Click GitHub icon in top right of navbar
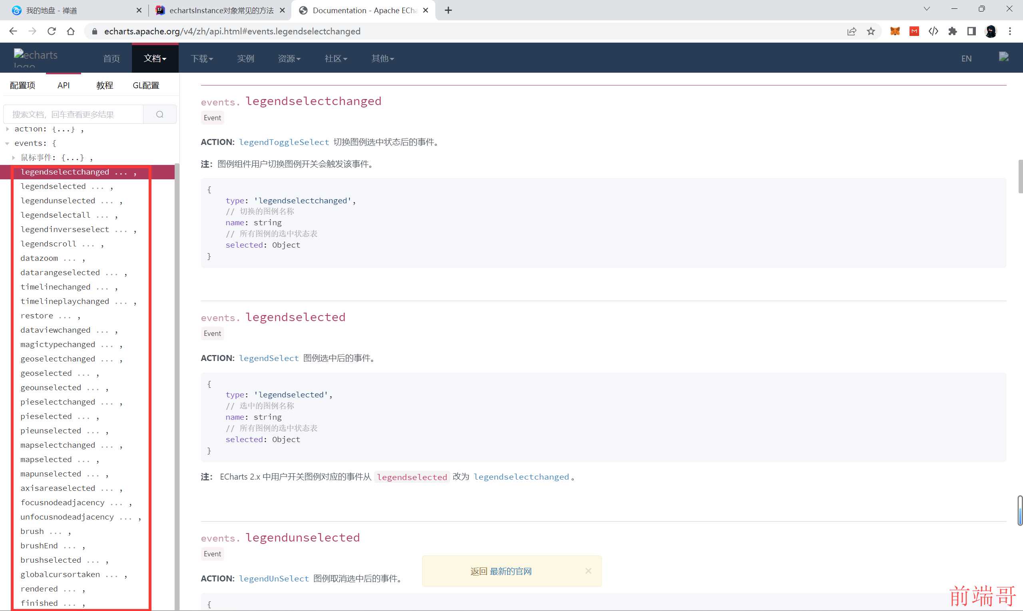The image size is (1023, 611). click(x=1004, y=57)
